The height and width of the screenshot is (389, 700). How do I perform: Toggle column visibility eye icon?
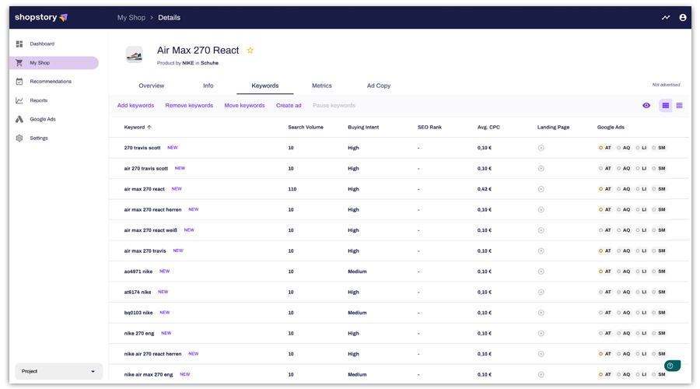click(x=646, y=105)
